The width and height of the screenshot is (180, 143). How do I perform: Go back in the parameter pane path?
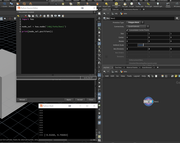click(104, 14)
